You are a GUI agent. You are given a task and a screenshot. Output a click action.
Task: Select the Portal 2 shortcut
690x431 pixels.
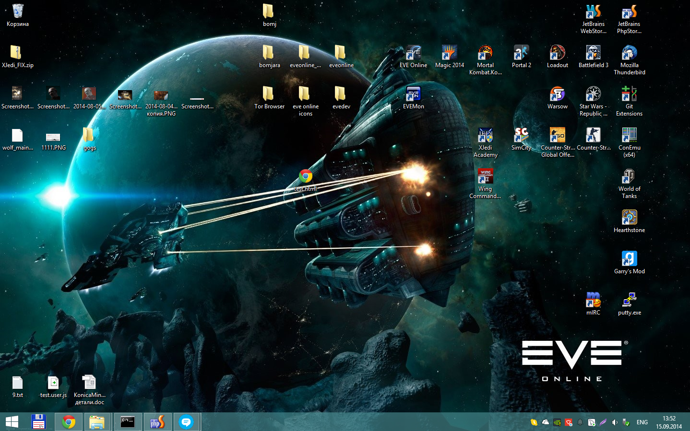[x=521, y=57]
